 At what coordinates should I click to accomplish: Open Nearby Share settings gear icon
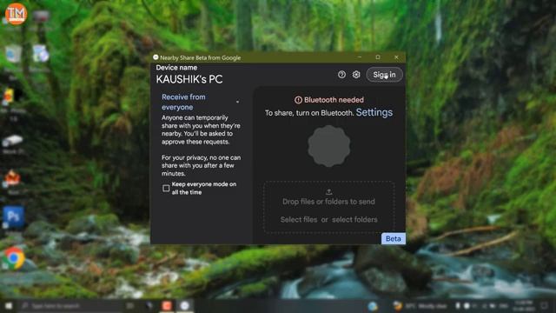coord(356,75)
